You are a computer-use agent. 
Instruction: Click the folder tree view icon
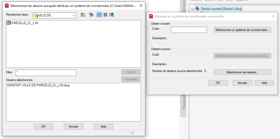(x=91, y=15)
